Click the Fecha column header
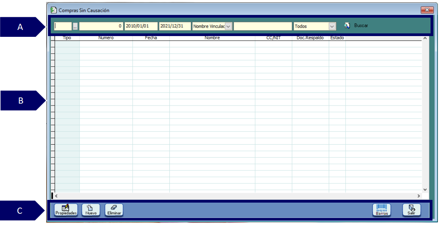 pyautogui.click(x=151, y=38)
